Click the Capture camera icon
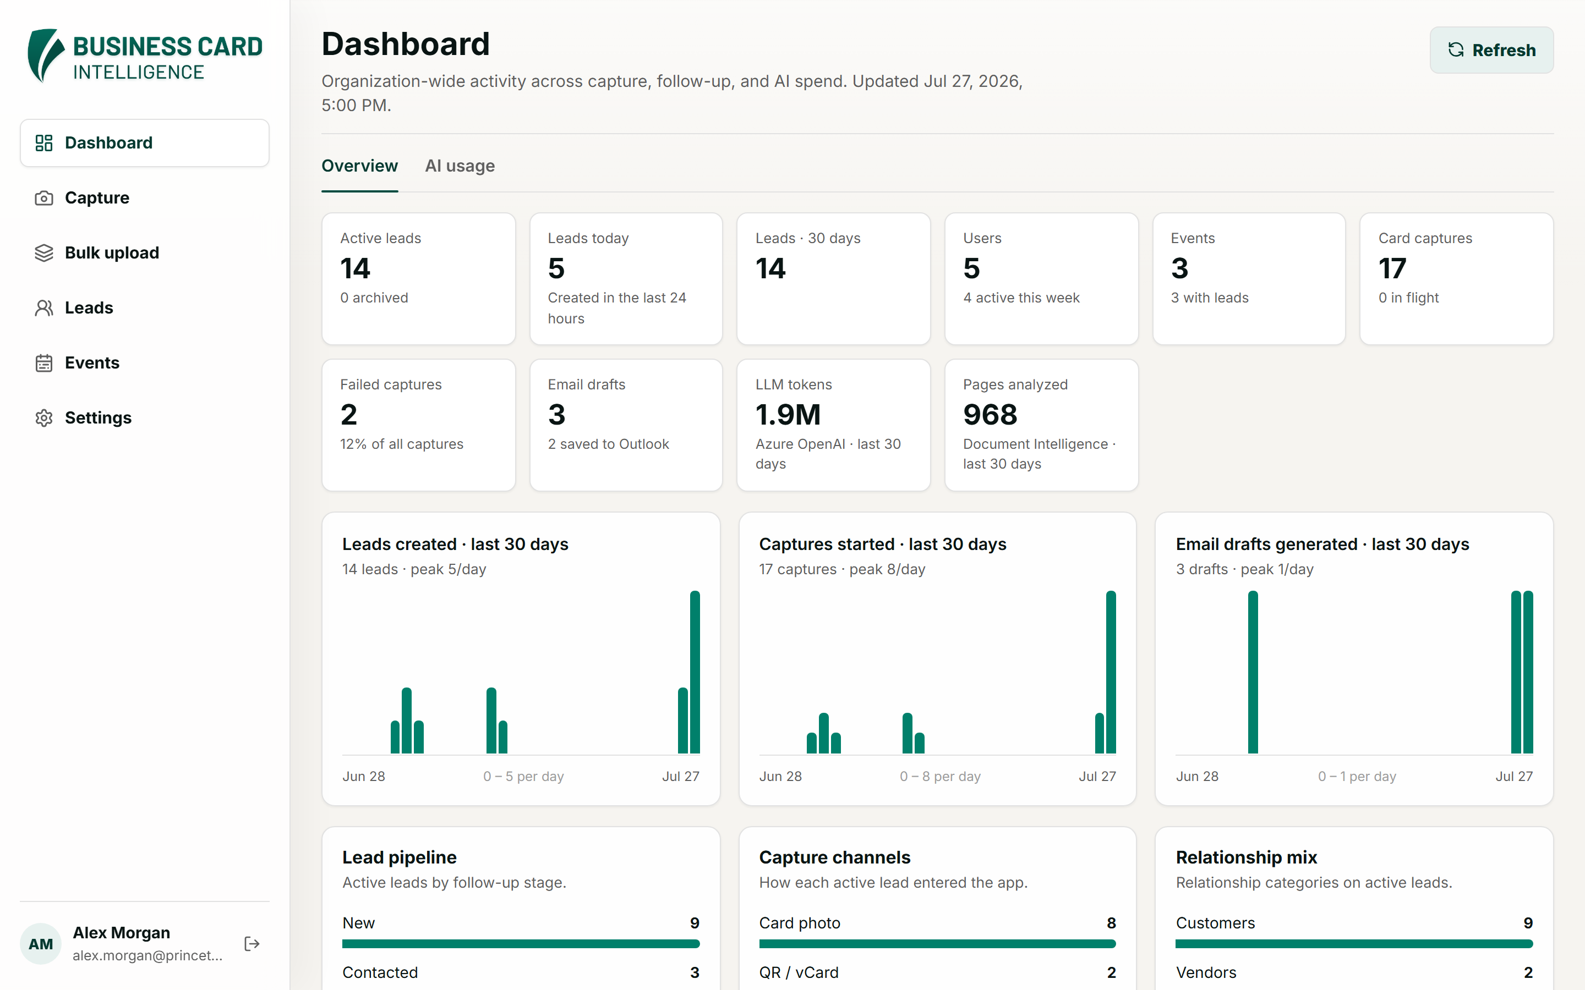The height and width of the screenshot is (990, 1585). click(x=44, y=198)
